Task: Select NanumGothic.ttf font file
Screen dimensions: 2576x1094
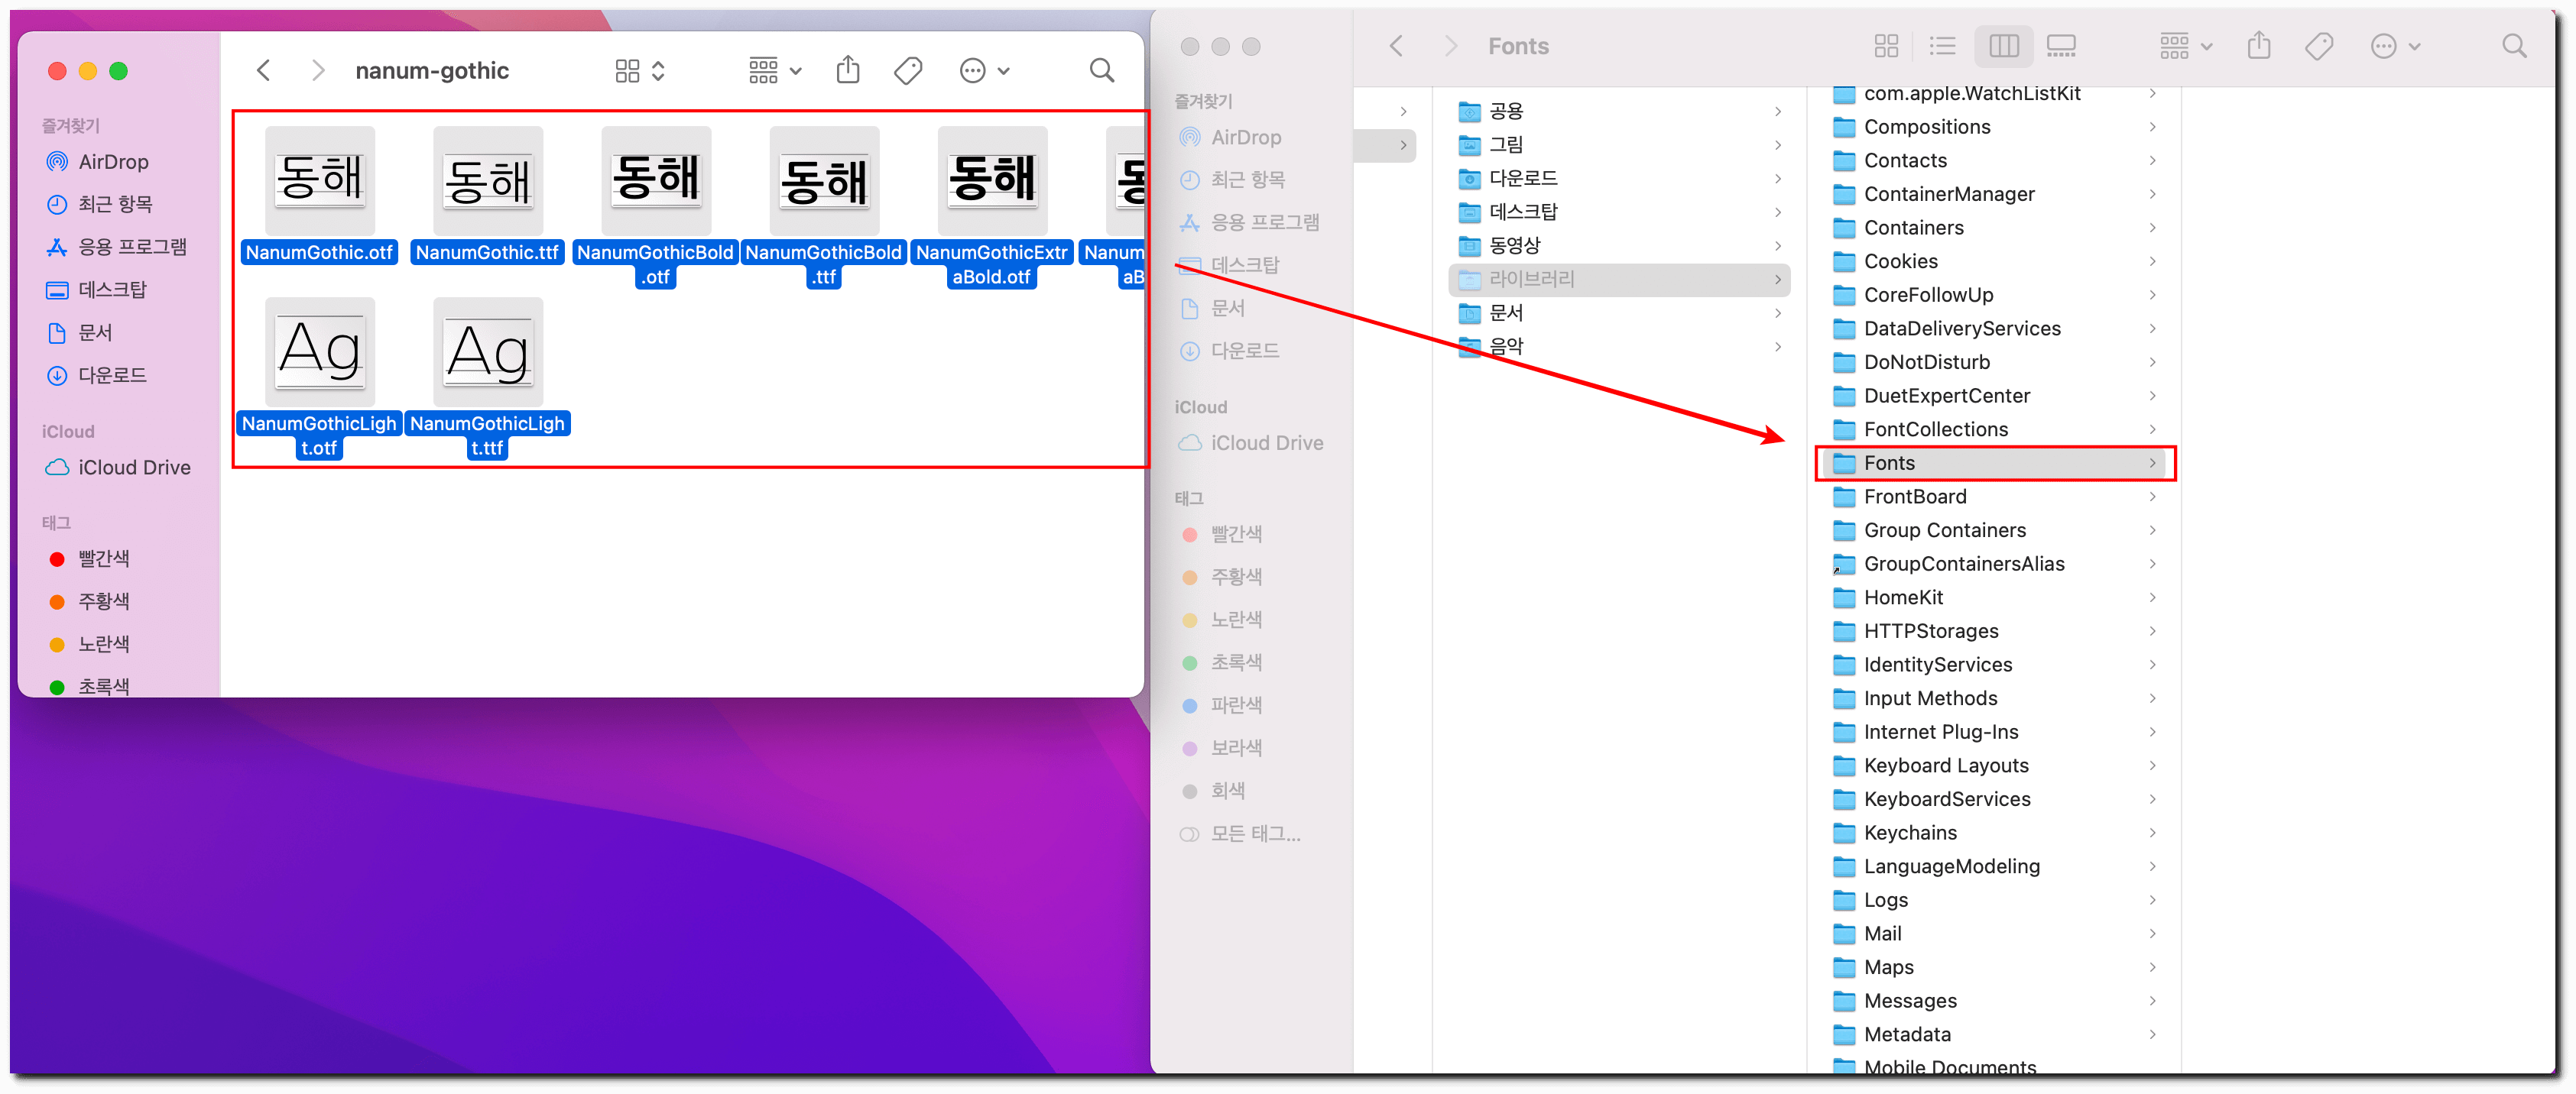Action: pyautogui.click(x=487, y=196)
